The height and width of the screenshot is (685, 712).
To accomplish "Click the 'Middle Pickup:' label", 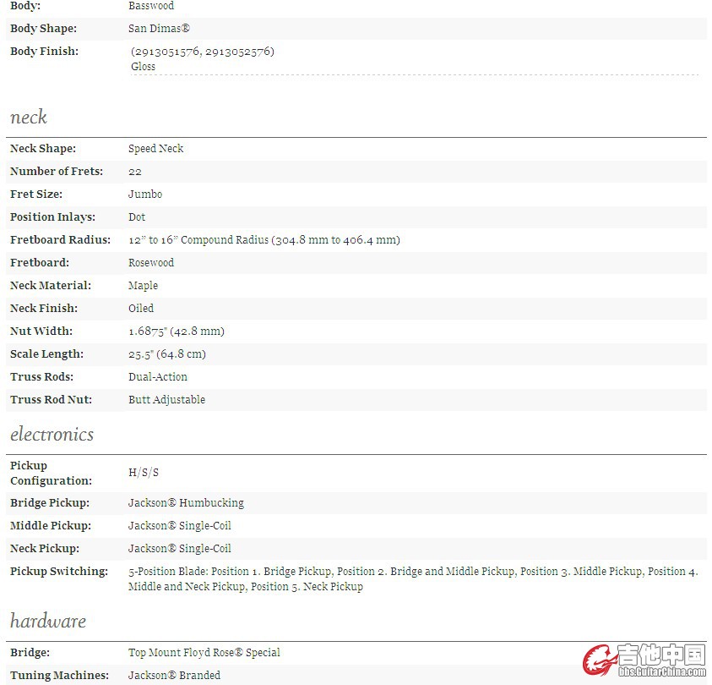I will click(51, 525).
